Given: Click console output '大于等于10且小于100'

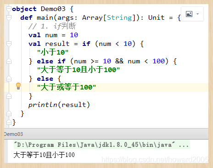Looking at the screenshot, I should point(44,155).
